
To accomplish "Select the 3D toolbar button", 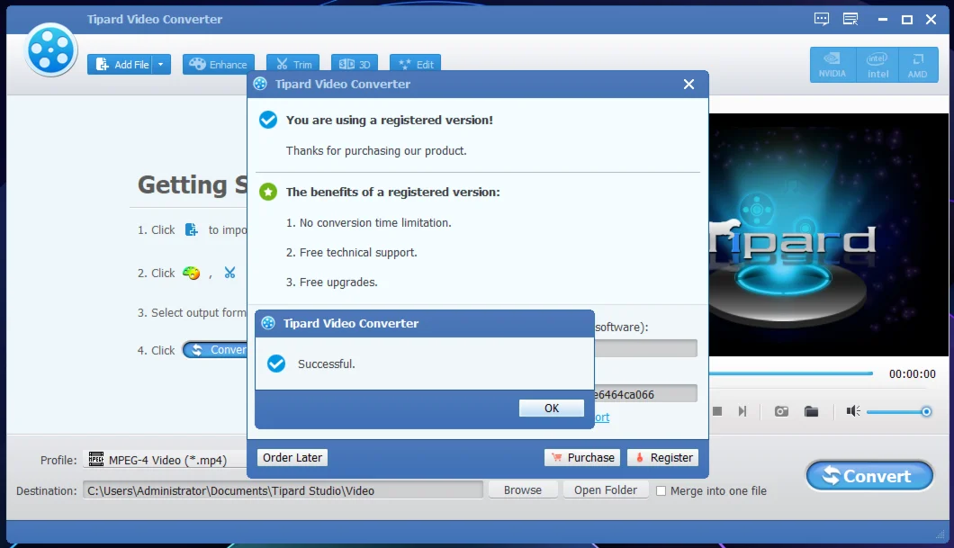I will pos(355,65).
